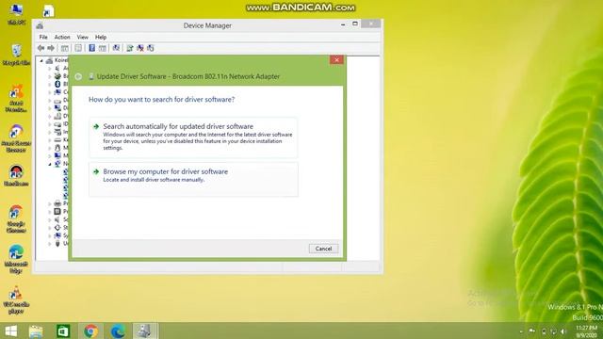Select the Network adapters category icon
The image size is (603, 339).
click(x=57, y=164)
